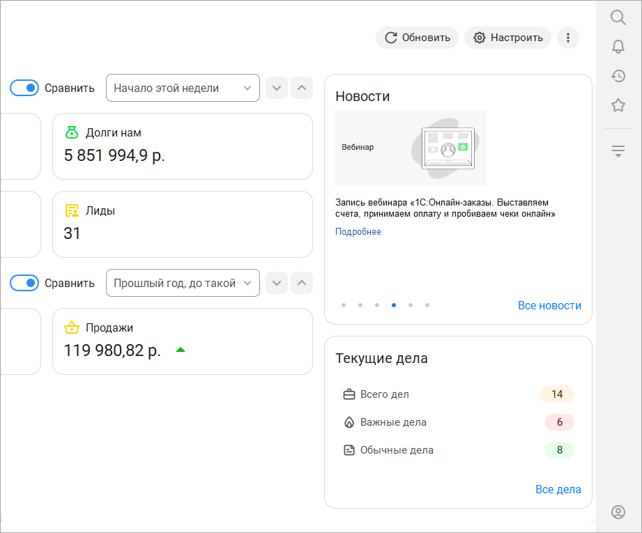
Task: Open the Прошлый год, до такой dropdown
Action: tap(183, 283)
